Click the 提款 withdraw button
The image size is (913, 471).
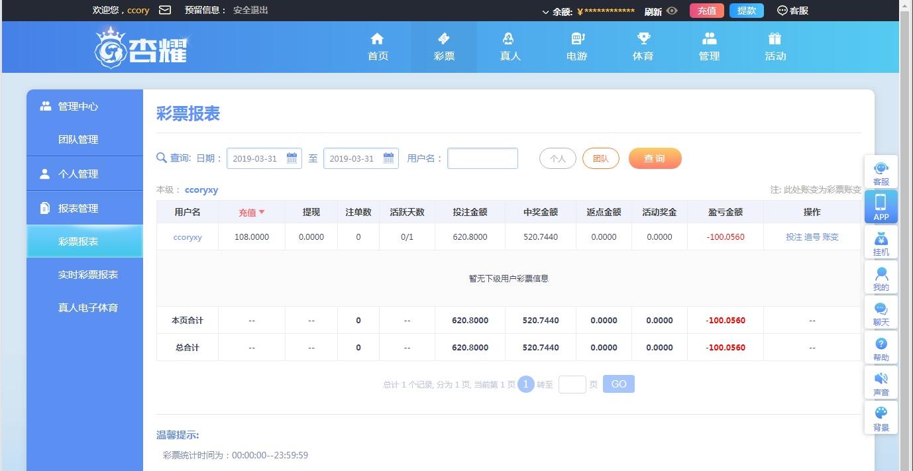pos(747,11)
